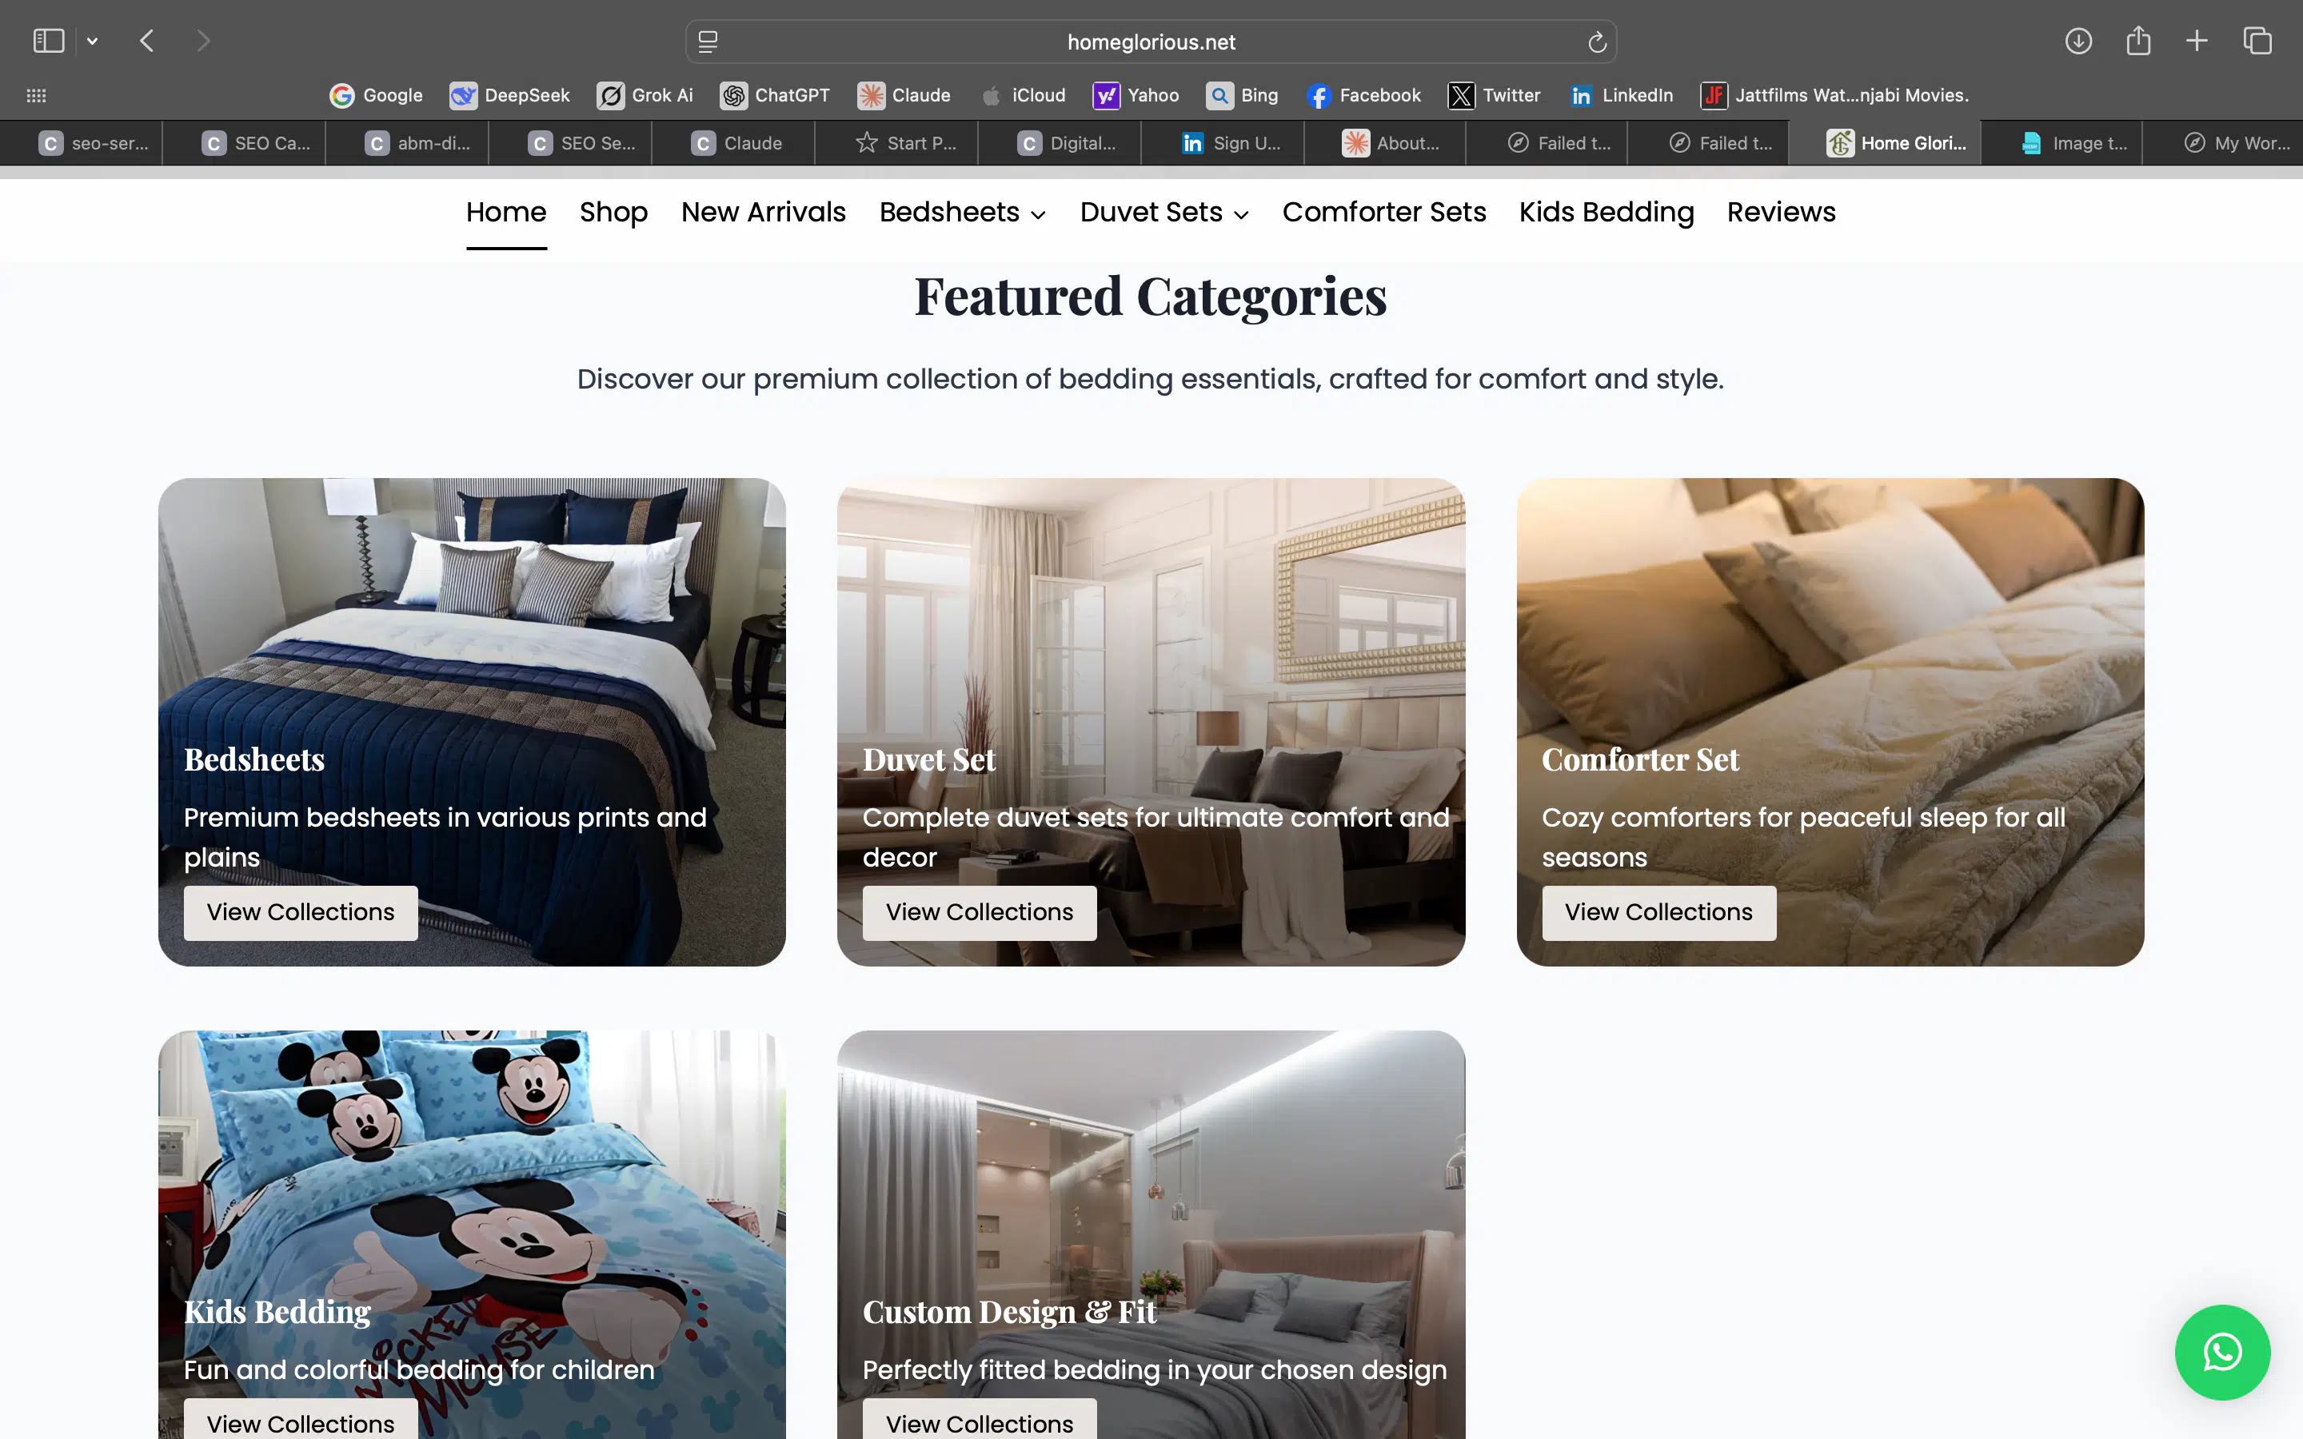Screen dimensions: 2303x1439
Task: Click View Collections on the Comforter Set card
Action: tap(1658, 911)
